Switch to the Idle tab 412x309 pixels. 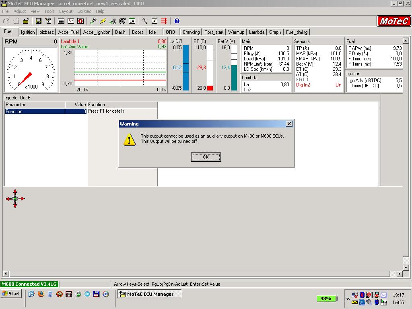(152, 32)
